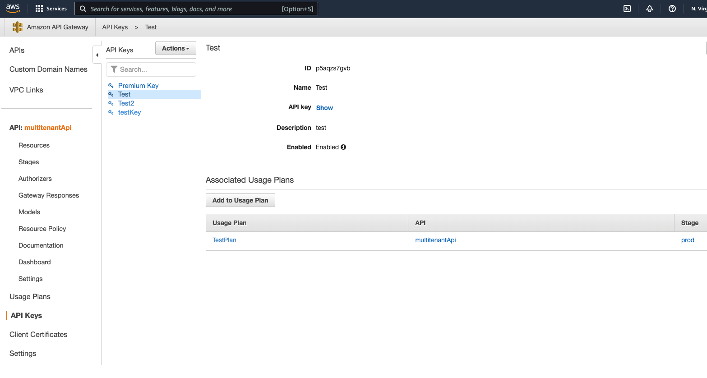Click inside the API Keys search field

tap(153, 69)
